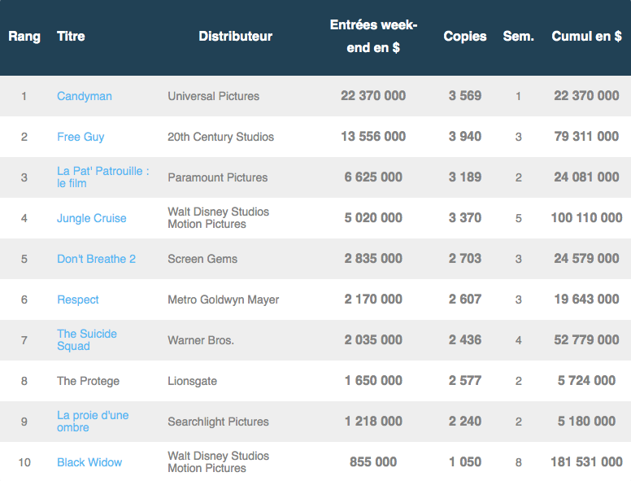
Task: Select Searchlight Pictures distributor cell
Action: point(218,422)
